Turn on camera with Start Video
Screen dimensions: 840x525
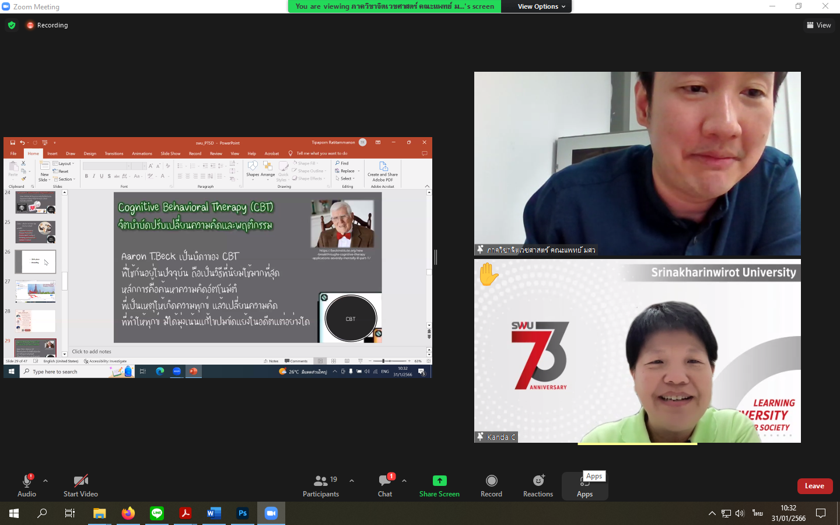(80, 485)
